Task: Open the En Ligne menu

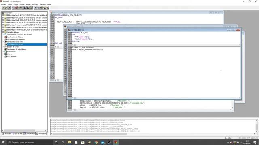Action: 35,4
